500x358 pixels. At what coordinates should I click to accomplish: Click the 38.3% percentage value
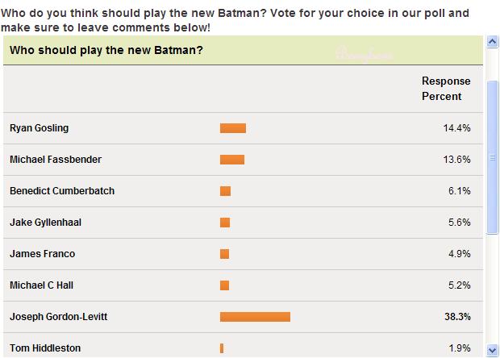[x=457, y=317]
